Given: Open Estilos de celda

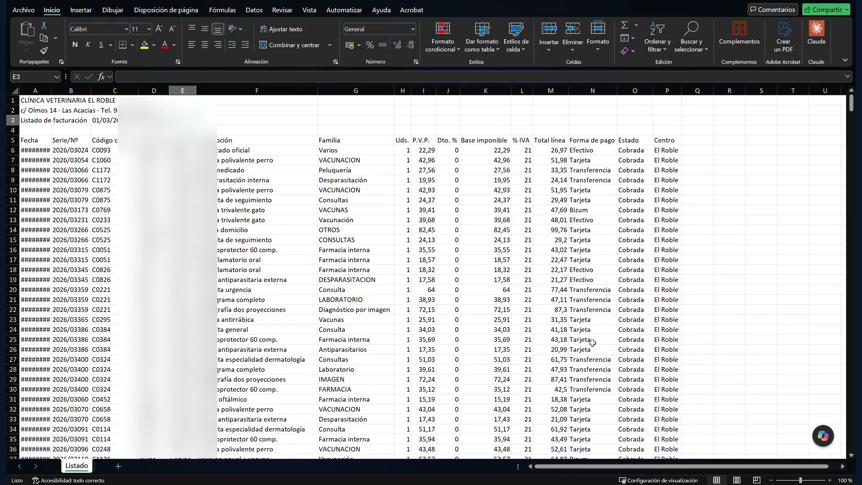Looking at the screenshot, I should 516,37.
